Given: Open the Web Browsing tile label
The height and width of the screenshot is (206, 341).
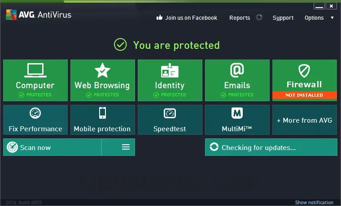Looking at the screenshot, I should [102, 85].
